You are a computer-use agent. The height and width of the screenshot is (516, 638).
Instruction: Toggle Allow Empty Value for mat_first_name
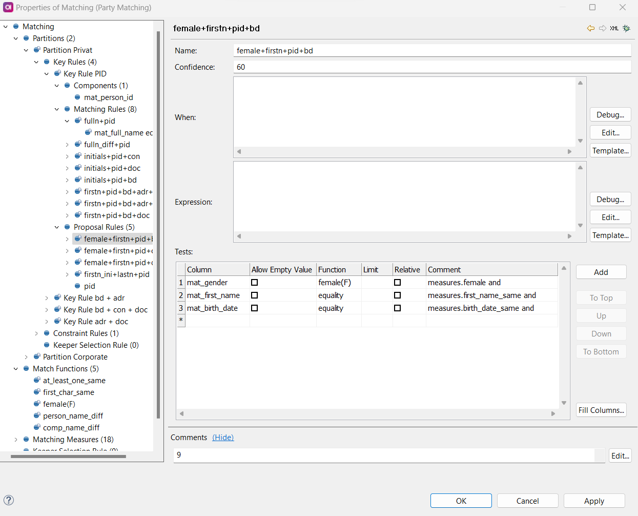[x=255, y=295]
